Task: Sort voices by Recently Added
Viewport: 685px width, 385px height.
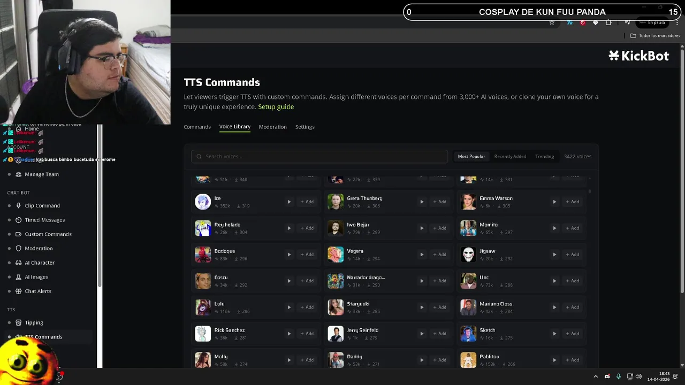Action: pos(510,157)
